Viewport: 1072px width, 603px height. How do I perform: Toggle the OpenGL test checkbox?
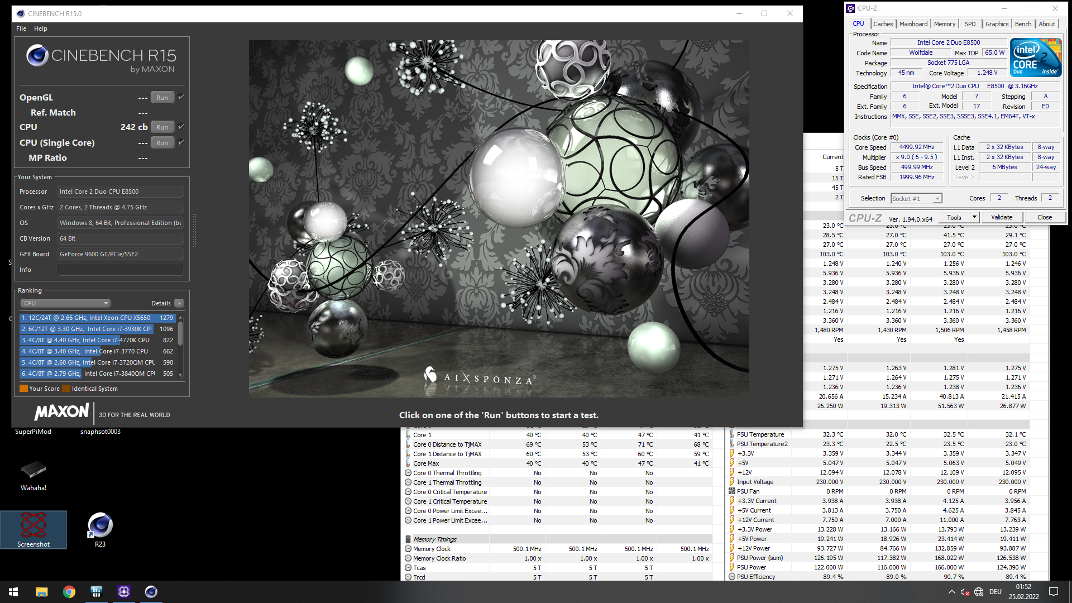pos(181,97)
